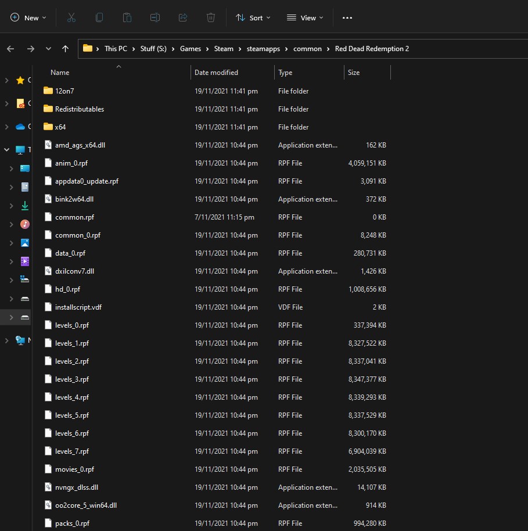528x531 pixels.
Task: Open the See more ellipsis menu
Action: click(x=347, y=17)
